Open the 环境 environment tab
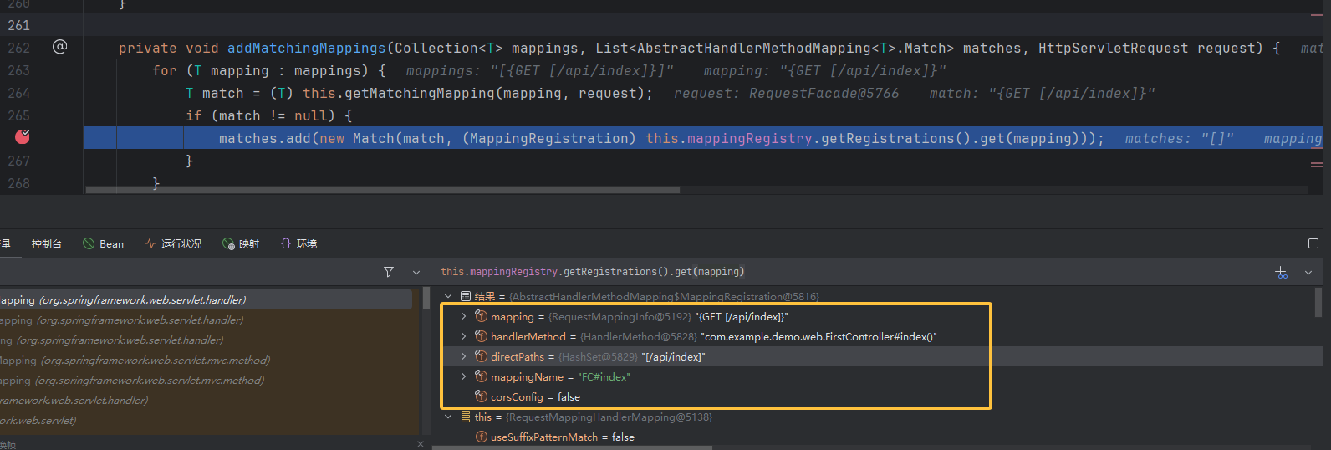Image resolution: width=1331 pixels, height=450 pixels. [298, 244]
